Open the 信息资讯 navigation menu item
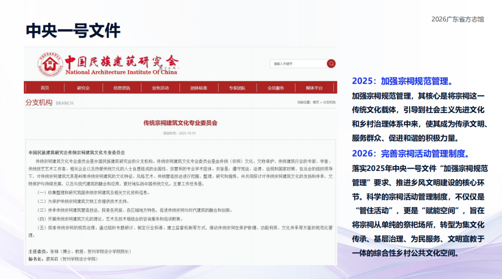502x279 pixels. 122,88
